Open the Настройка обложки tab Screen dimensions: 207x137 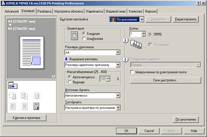coord(69,11)
